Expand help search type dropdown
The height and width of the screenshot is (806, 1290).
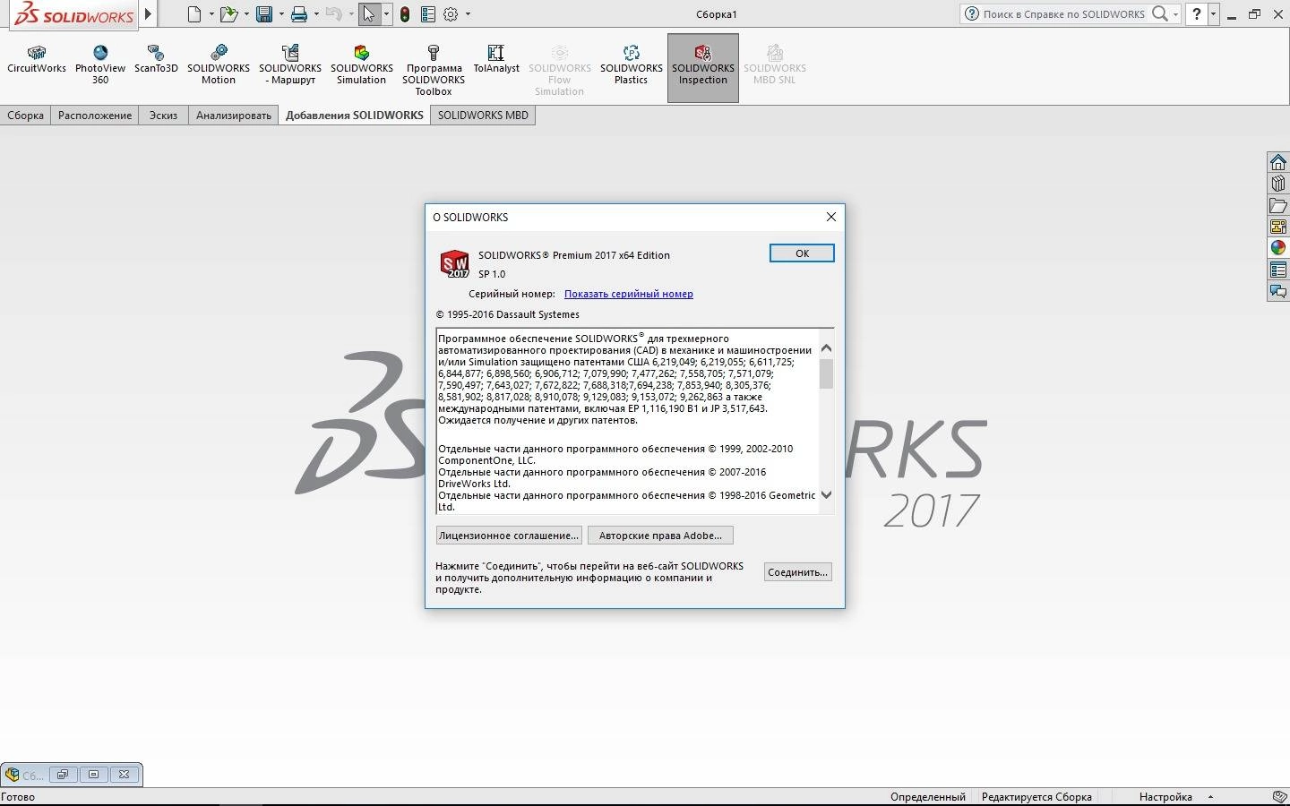click(x=1175, y=14)
